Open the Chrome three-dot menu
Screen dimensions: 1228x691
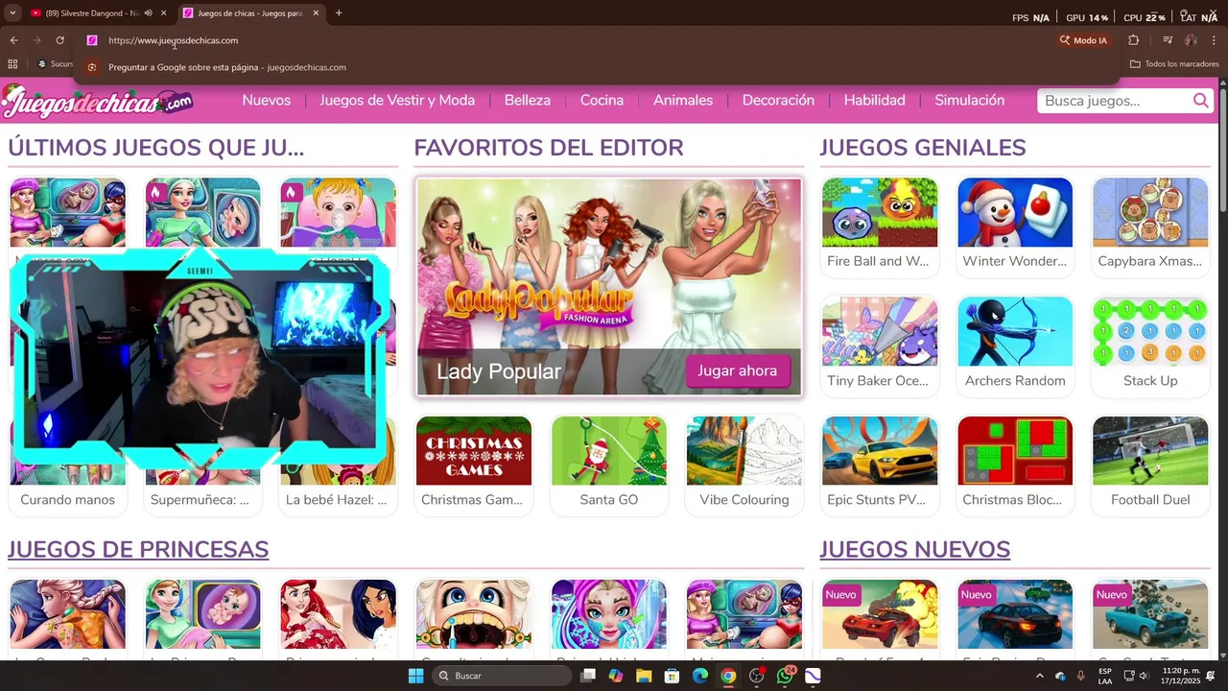tap(1215, 40)
